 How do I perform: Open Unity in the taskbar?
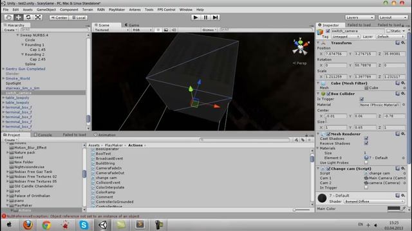pos(103,225)
